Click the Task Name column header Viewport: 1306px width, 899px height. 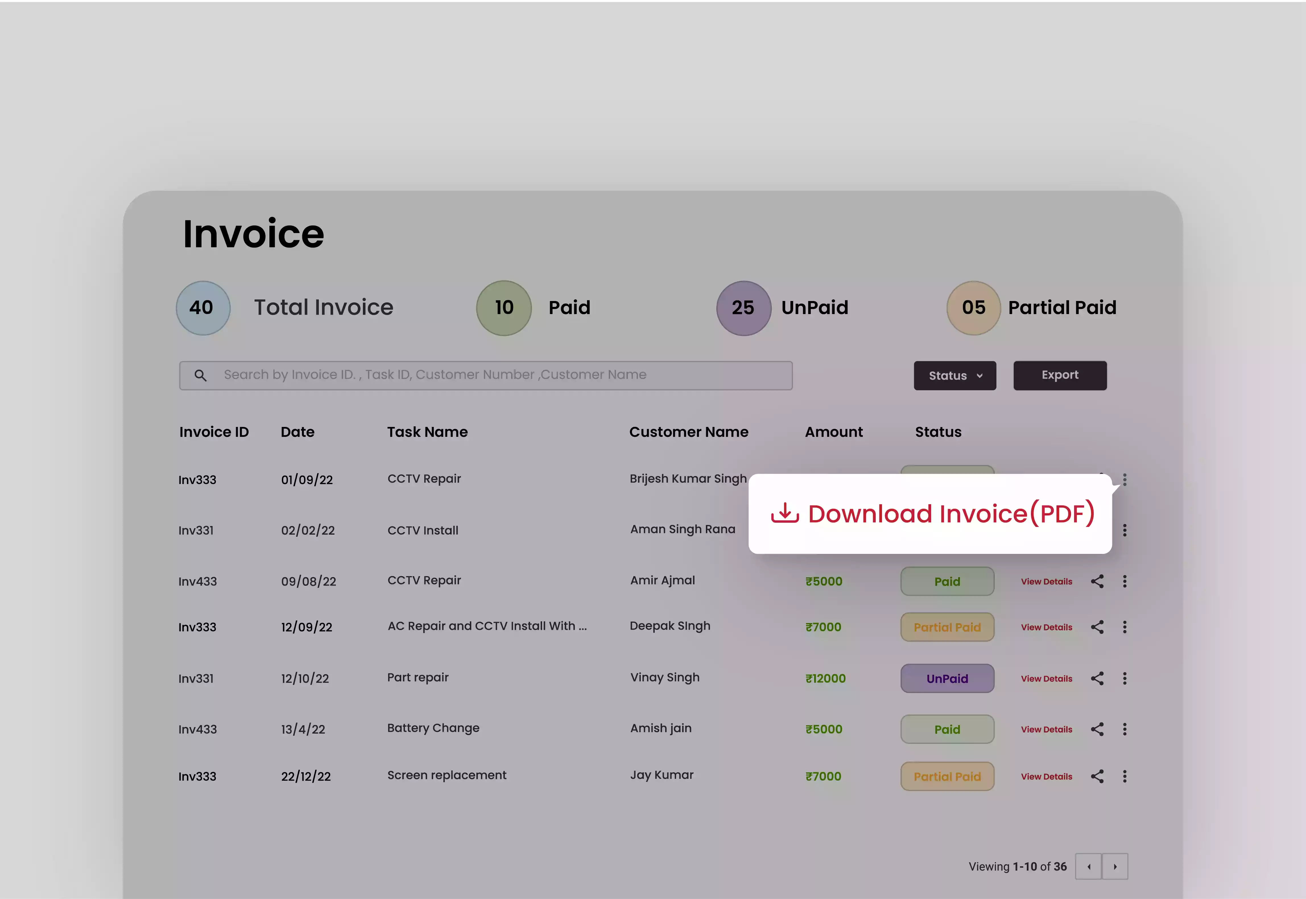[427, 432]
